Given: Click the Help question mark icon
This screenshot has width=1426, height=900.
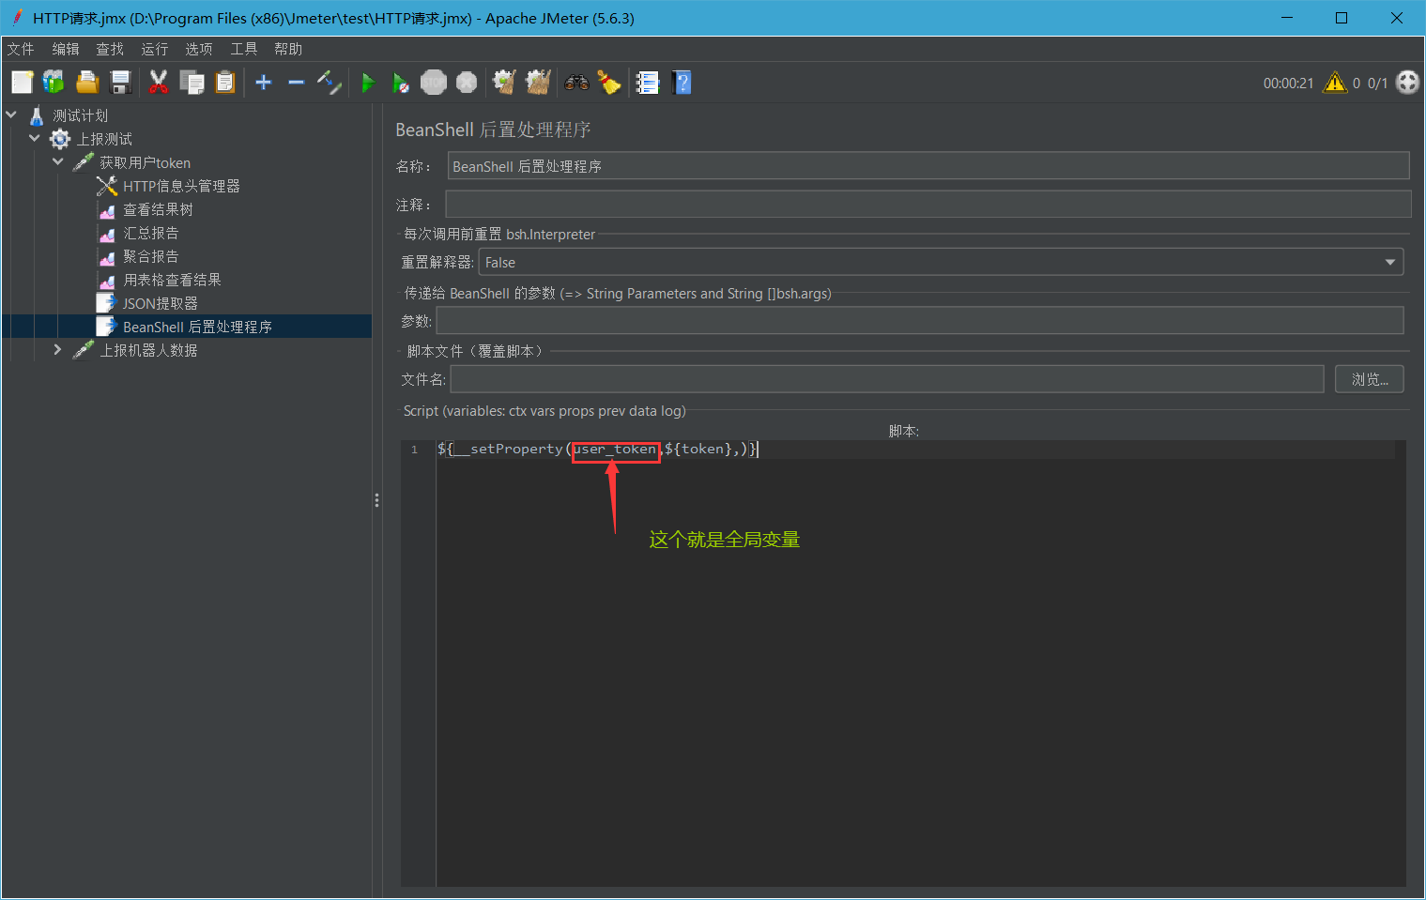Looking at the screenshot, I should [x=682, y=83].
